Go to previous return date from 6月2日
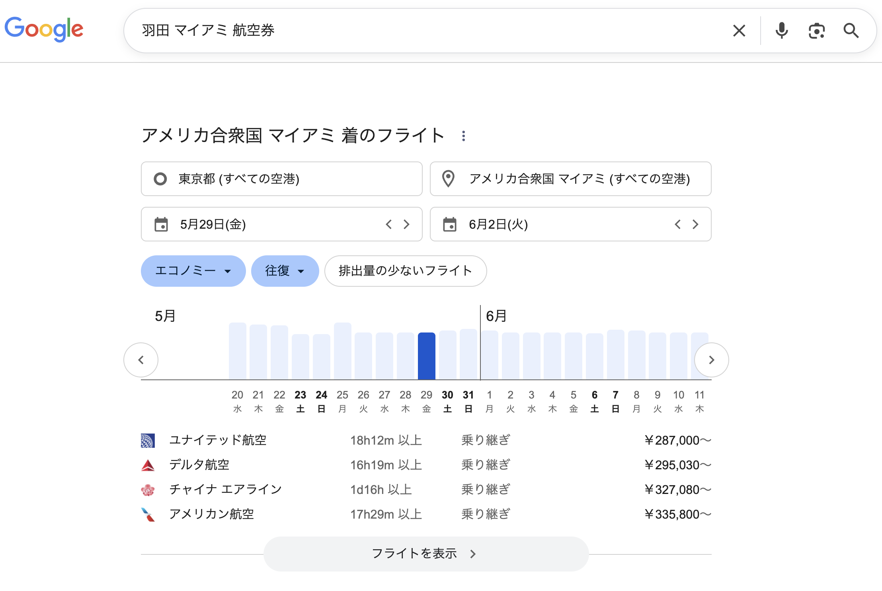 pos(678,224)
